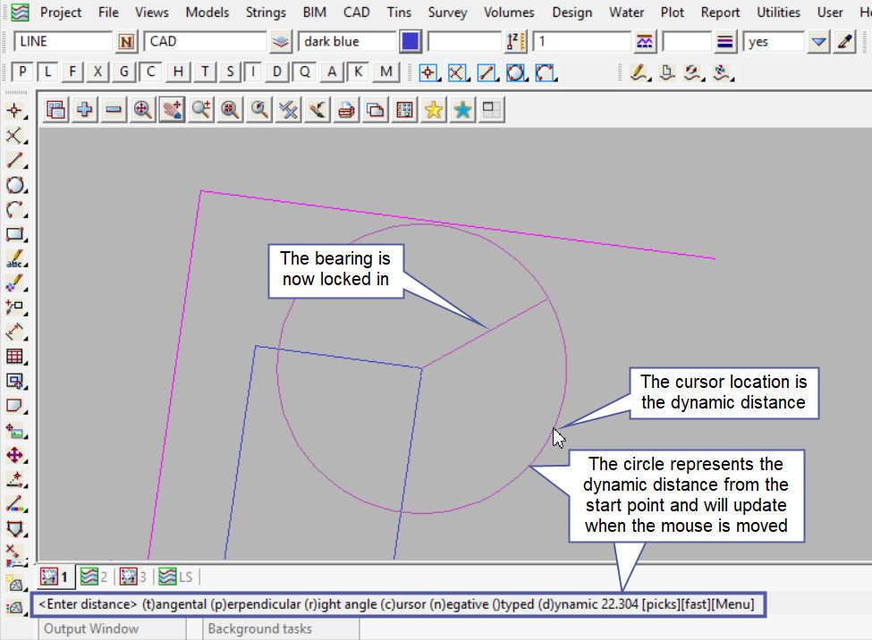Viewport: 872px width, 640px height.
Task: Click the minus zoom out icon
Action: pos(114,110)
